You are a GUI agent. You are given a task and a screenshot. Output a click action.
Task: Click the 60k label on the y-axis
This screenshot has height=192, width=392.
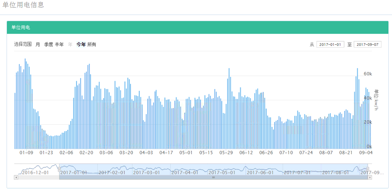[368, 74]
